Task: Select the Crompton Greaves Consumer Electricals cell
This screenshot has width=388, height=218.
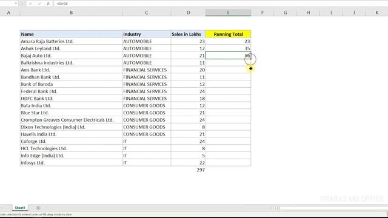Action: pyautogui.click(x=71, y=120)
